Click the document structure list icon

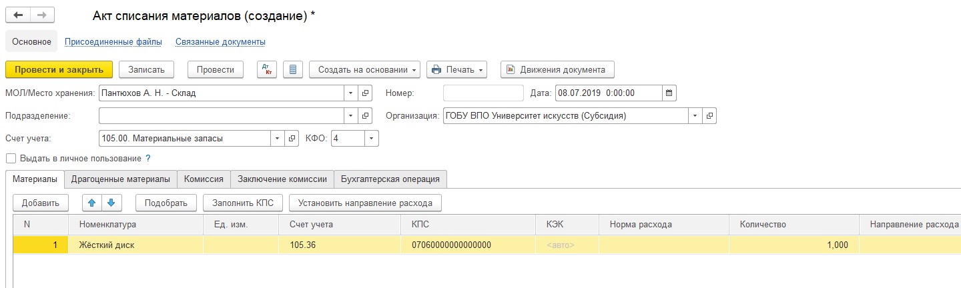[293, 69]
